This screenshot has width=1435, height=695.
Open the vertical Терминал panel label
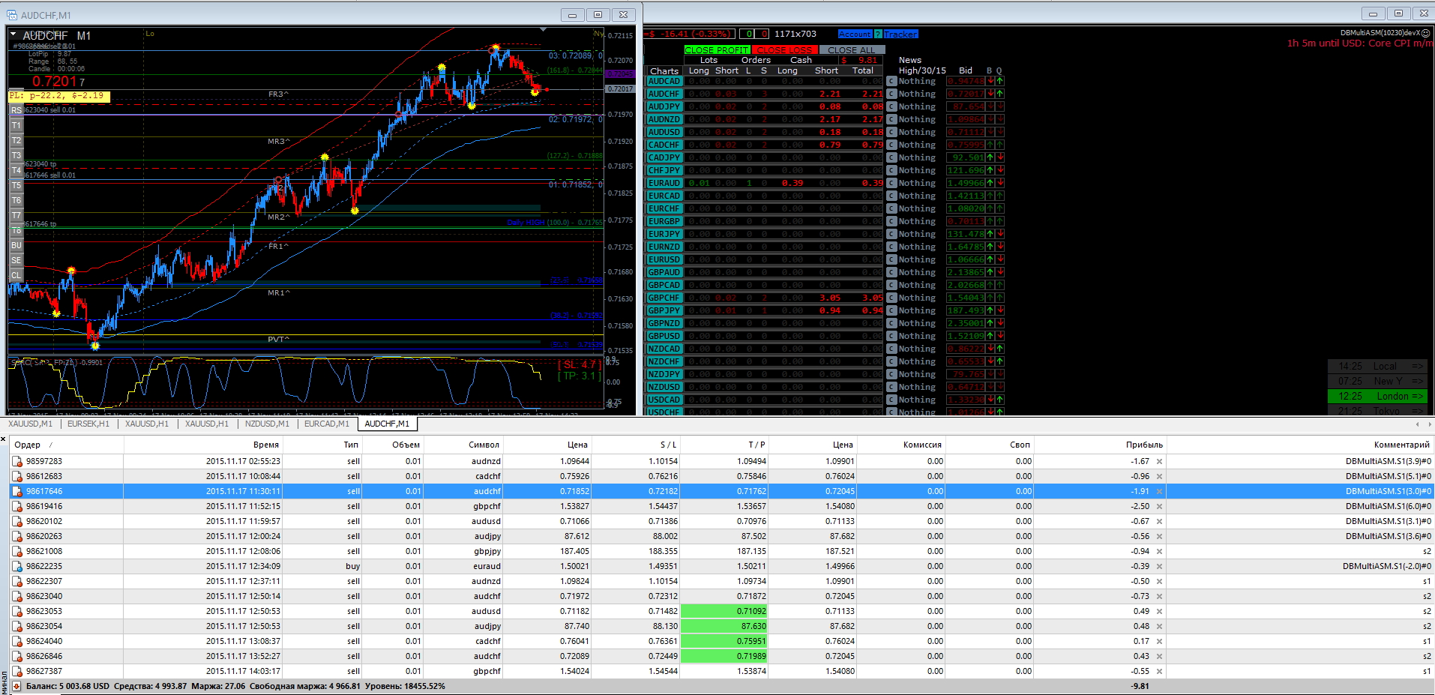tap(4, 682)
